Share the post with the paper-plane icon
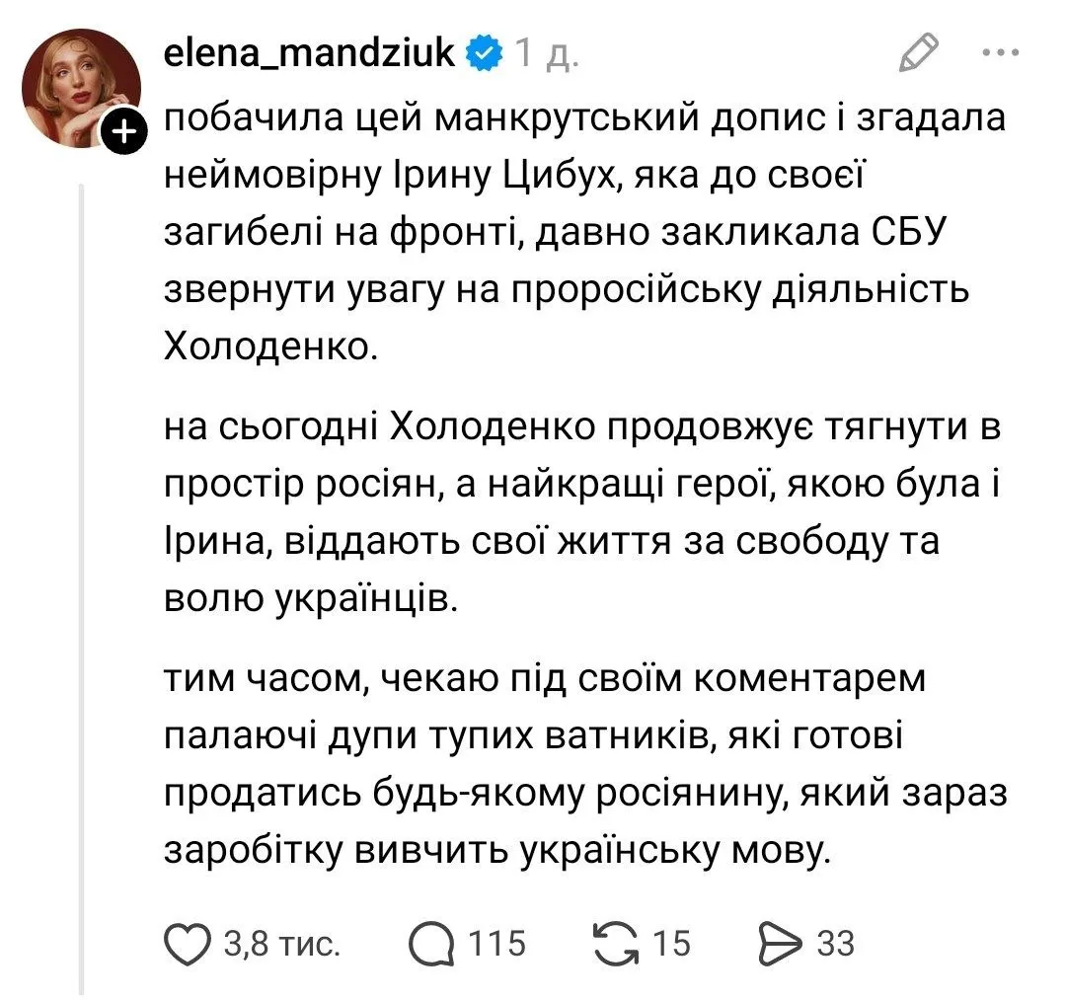1066x1000 pixels. (x=783, y=944)
